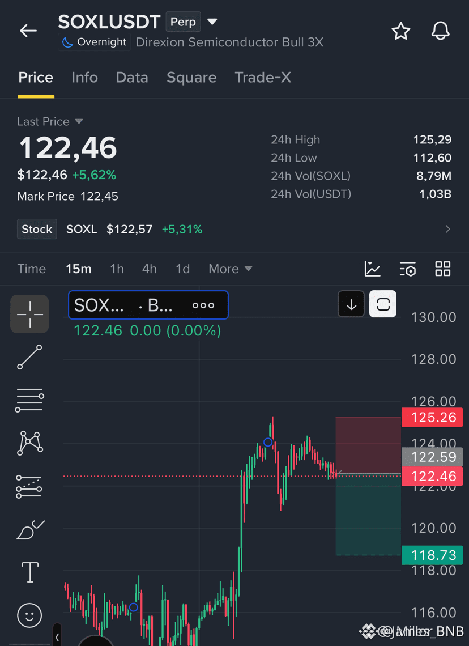Open the Overnight session moon badge
The image size is (469, 646).
[94, 42]
